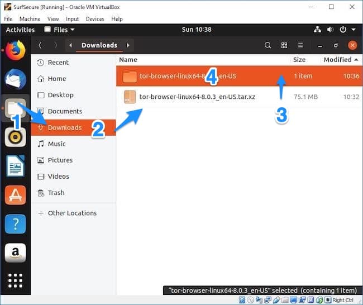Open Rhythmbox music player in the dock
The image size is (363, 305).
[x=15, y=137]
